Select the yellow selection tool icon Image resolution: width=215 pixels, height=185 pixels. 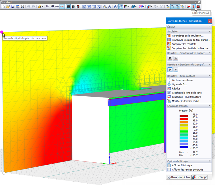click(40, 7)
